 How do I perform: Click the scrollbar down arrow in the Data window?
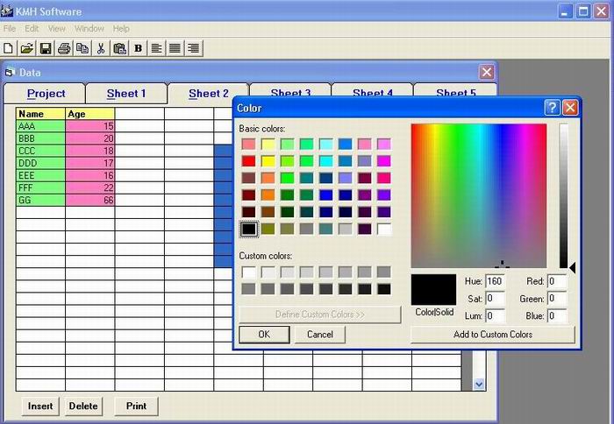click(479, 384)
